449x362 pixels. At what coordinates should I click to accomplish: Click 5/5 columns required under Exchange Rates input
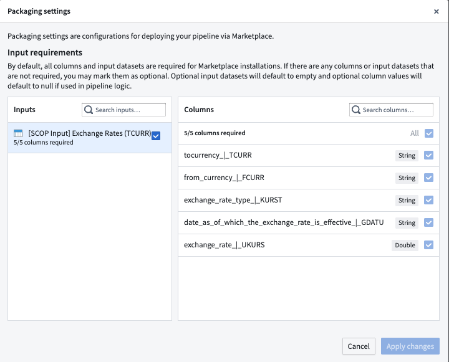pos(44,143)
